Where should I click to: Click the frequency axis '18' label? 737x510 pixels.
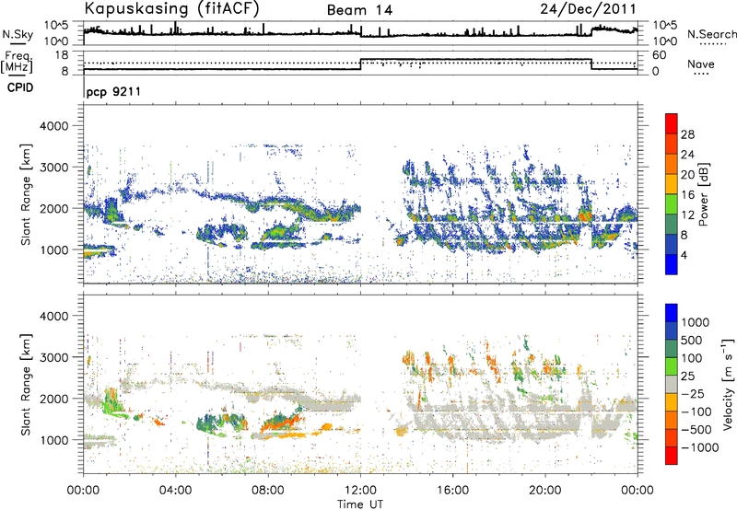[x=62, y=55]
